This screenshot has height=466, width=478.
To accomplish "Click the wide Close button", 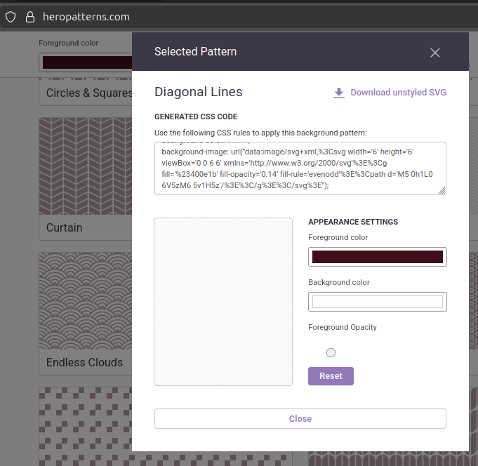I will tap(300, 418).
